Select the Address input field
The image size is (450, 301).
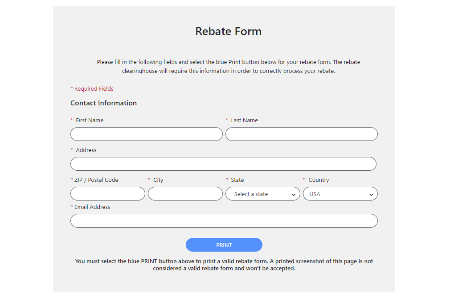[223, 164]
